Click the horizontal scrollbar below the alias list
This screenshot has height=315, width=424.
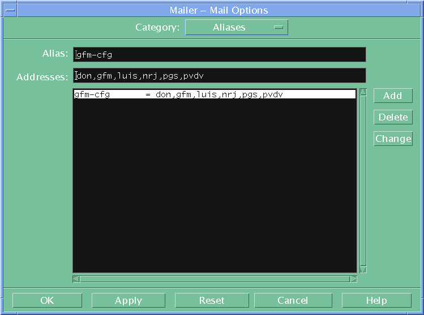click(x=215, y=279)
